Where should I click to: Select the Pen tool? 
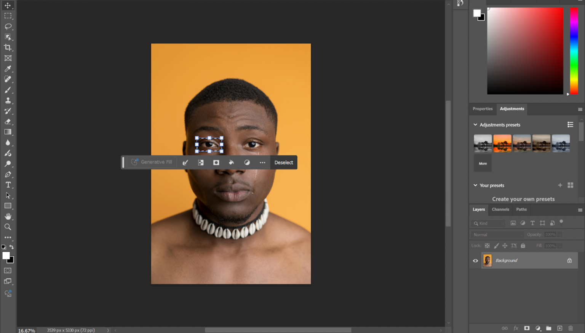8,174
